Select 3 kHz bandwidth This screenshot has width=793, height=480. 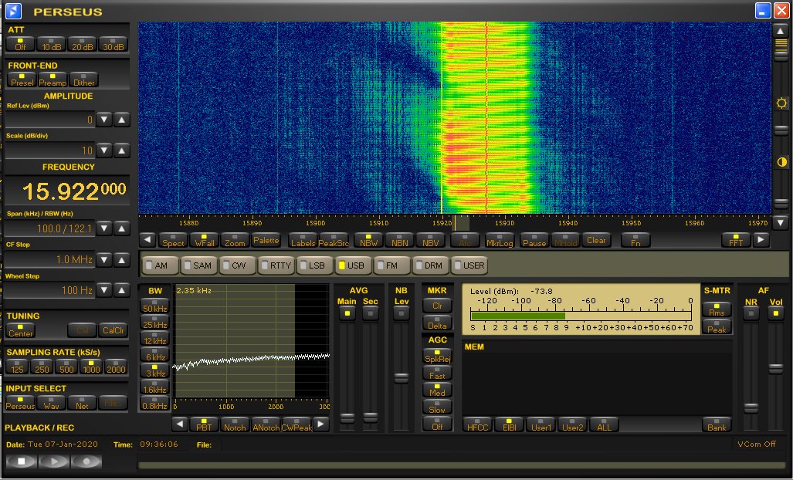coord(154,370)
